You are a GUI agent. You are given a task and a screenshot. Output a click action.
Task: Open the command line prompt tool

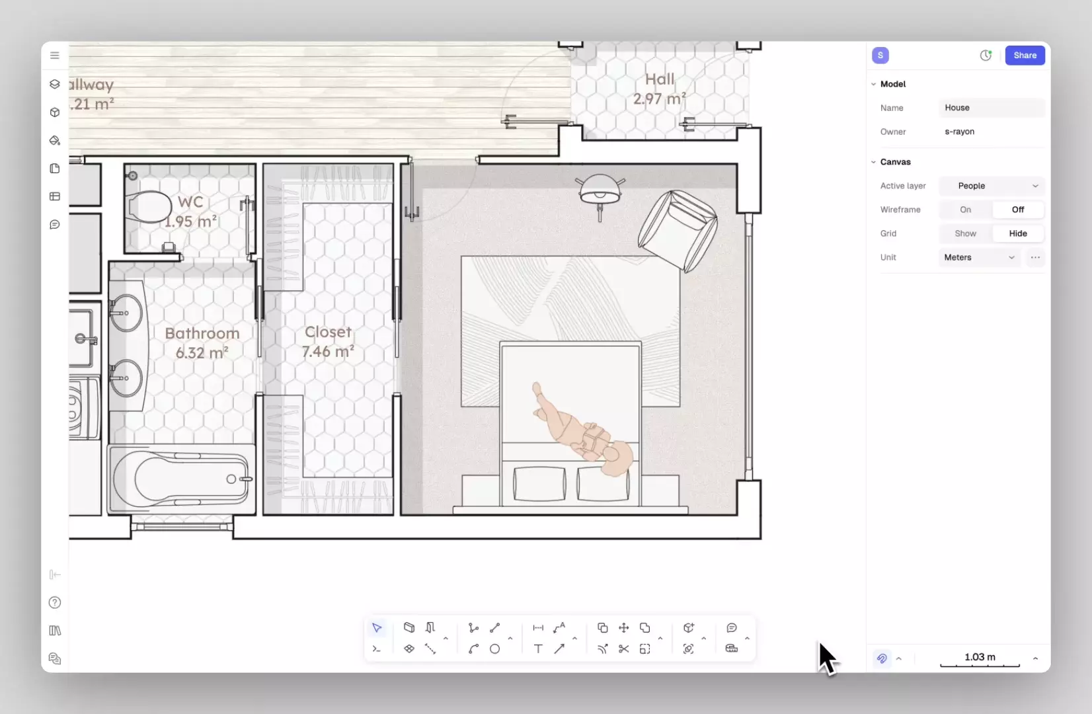pos(377,649)
